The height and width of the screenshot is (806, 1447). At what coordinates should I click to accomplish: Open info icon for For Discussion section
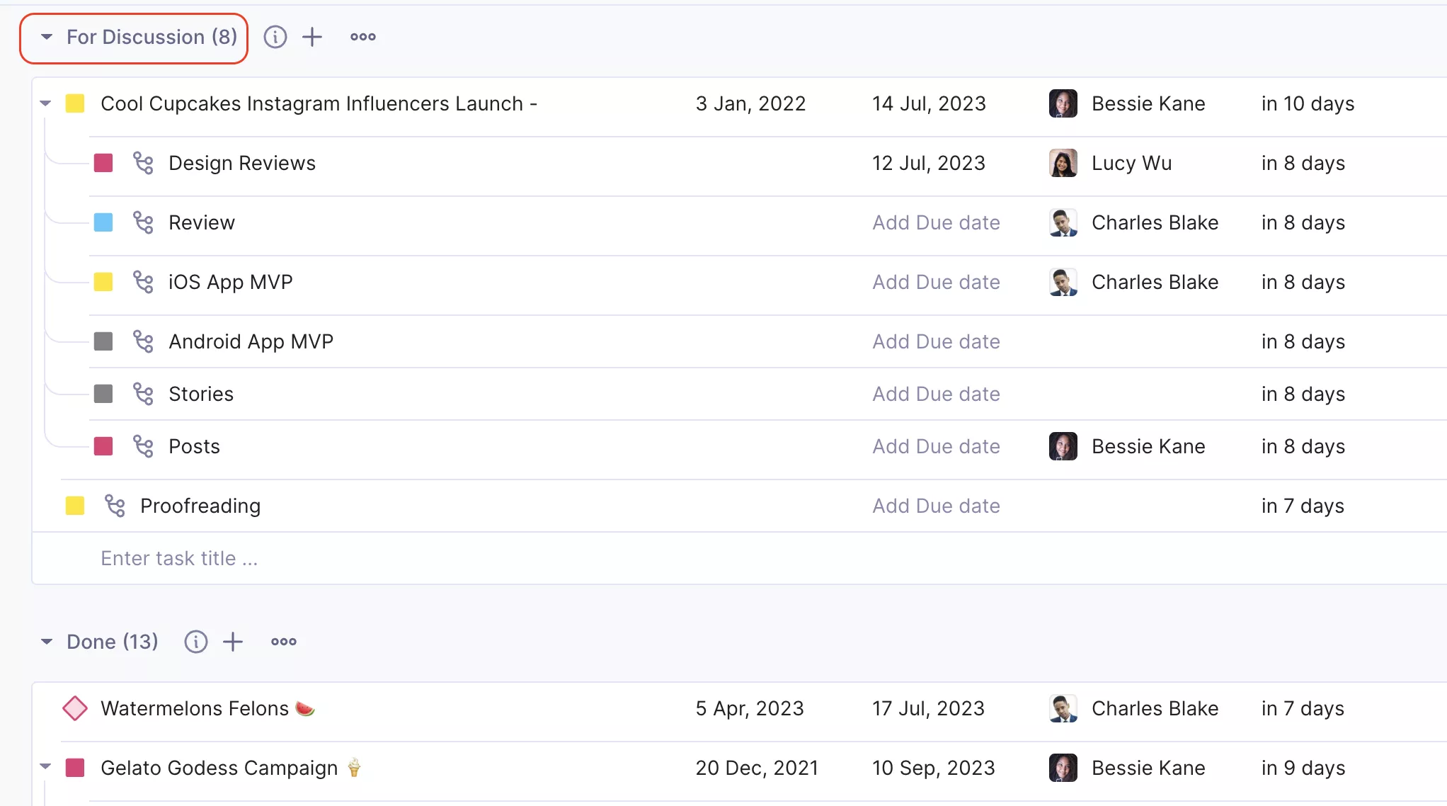(275, 37)
